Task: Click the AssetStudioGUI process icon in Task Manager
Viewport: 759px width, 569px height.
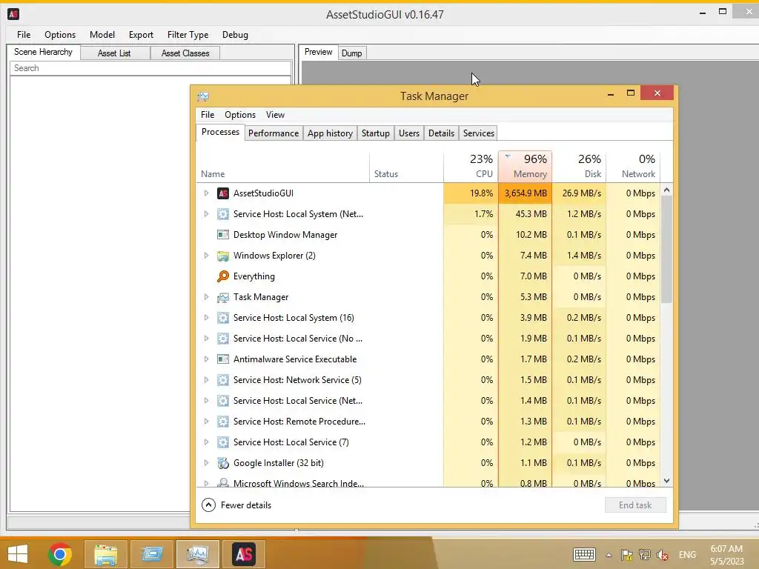Action: (x=222, y=193)
